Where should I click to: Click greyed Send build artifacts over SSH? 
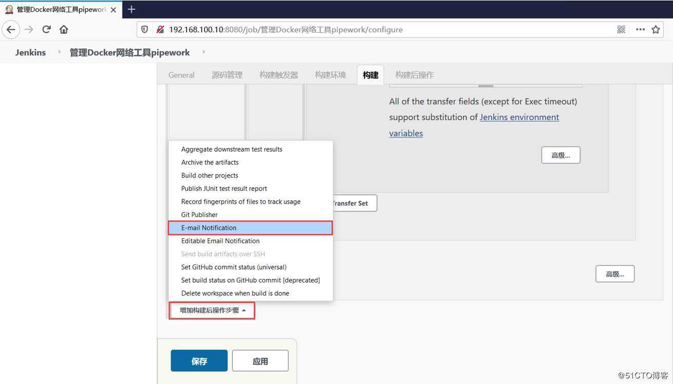pyautogui.click(x=251, y=254)
